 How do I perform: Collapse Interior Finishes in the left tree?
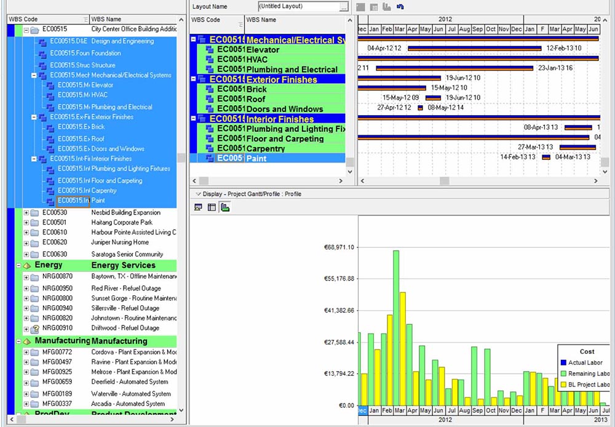click(34, 159)
